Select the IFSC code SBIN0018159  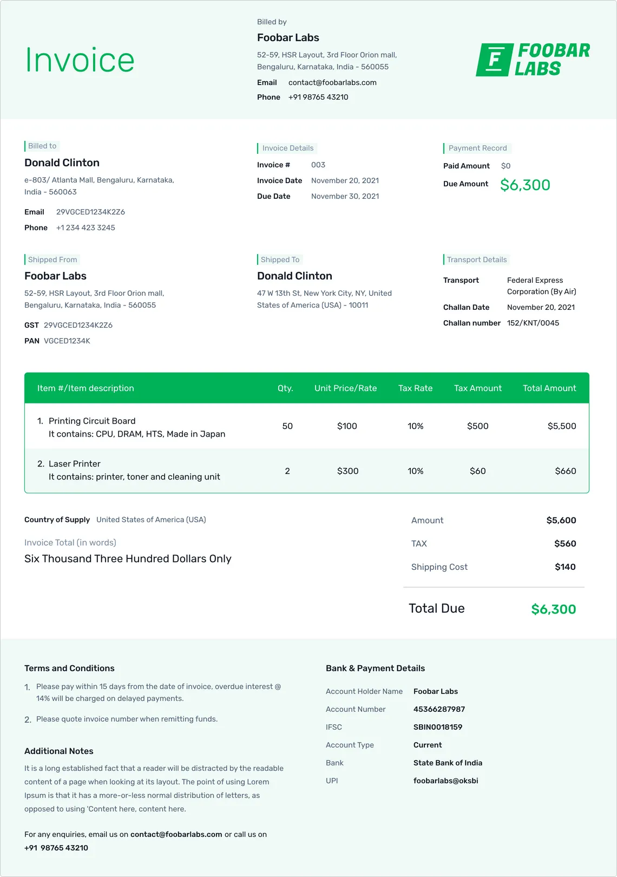click(437, 727)
